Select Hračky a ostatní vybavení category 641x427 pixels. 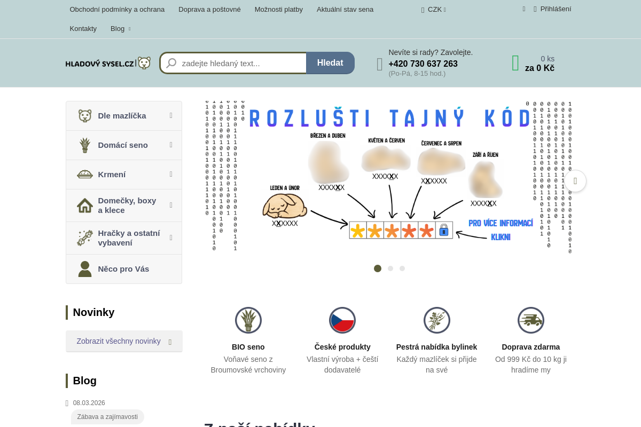[124, 238]
